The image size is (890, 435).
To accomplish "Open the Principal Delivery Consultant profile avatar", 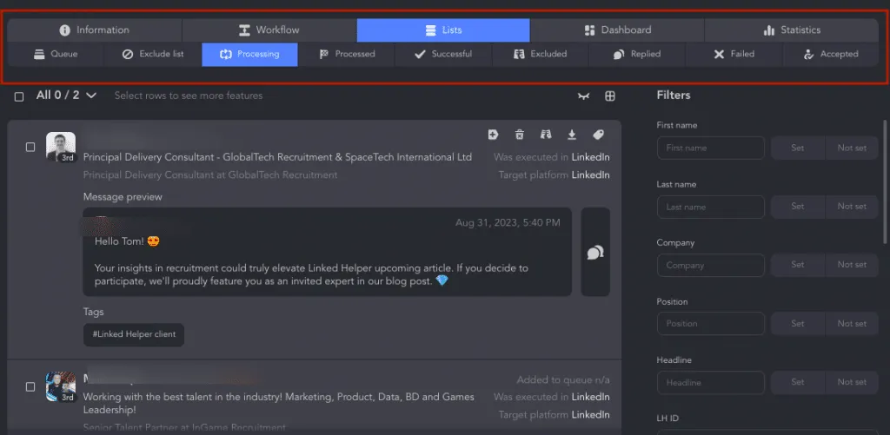I will click(61, 147).
